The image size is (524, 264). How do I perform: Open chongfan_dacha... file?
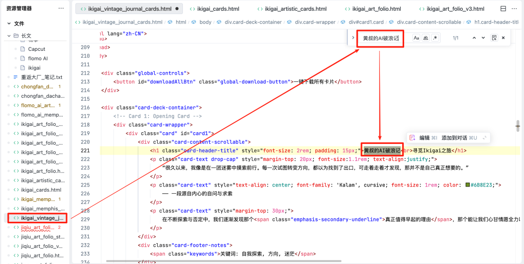tap(43, 96)
